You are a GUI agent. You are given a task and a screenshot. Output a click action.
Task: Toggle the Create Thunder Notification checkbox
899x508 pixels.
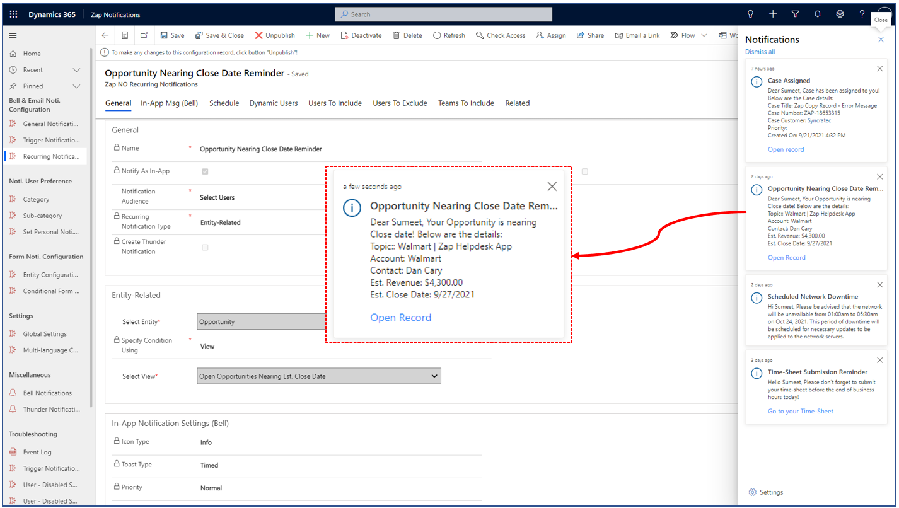click(x=205, y=247)
